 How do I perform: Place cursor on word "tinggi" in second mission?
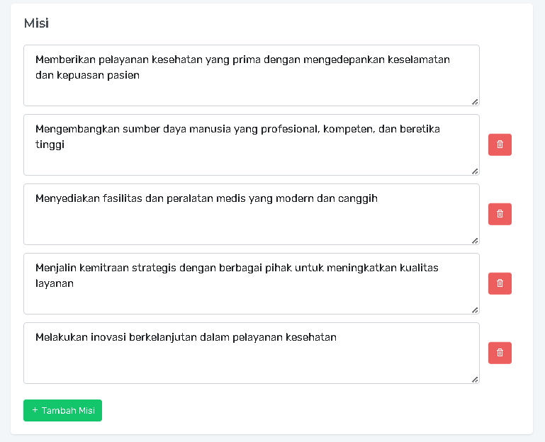[50, 144]
